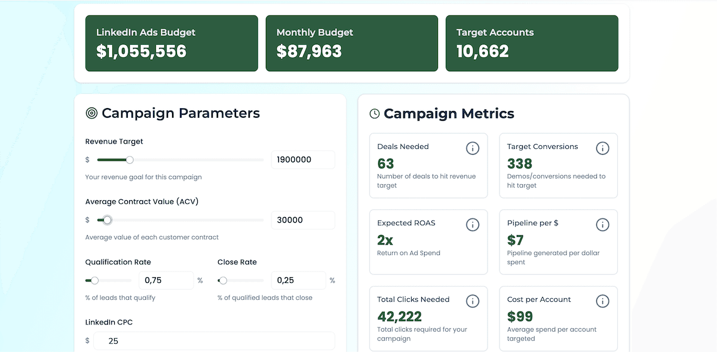Screen dimensions: 717x352
Task: Click the LinkedIn Ads Budget summary card
Action: (x=171, y=43)
